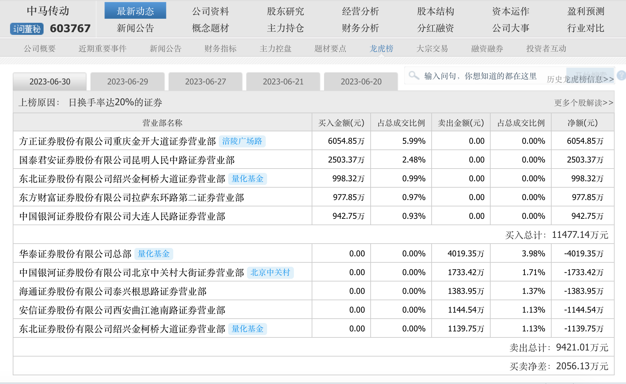Open the 资本运作 menu item

511,11
